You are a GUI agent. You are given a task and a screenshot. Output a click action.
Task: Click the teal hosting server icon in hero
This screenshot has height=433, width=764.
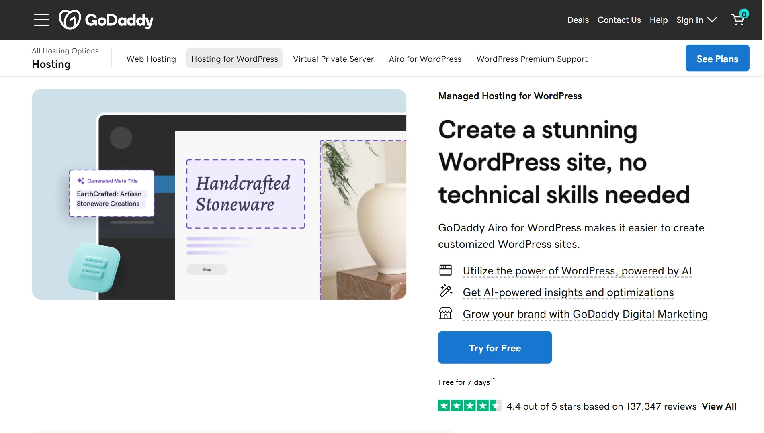[x=94, y=268]
